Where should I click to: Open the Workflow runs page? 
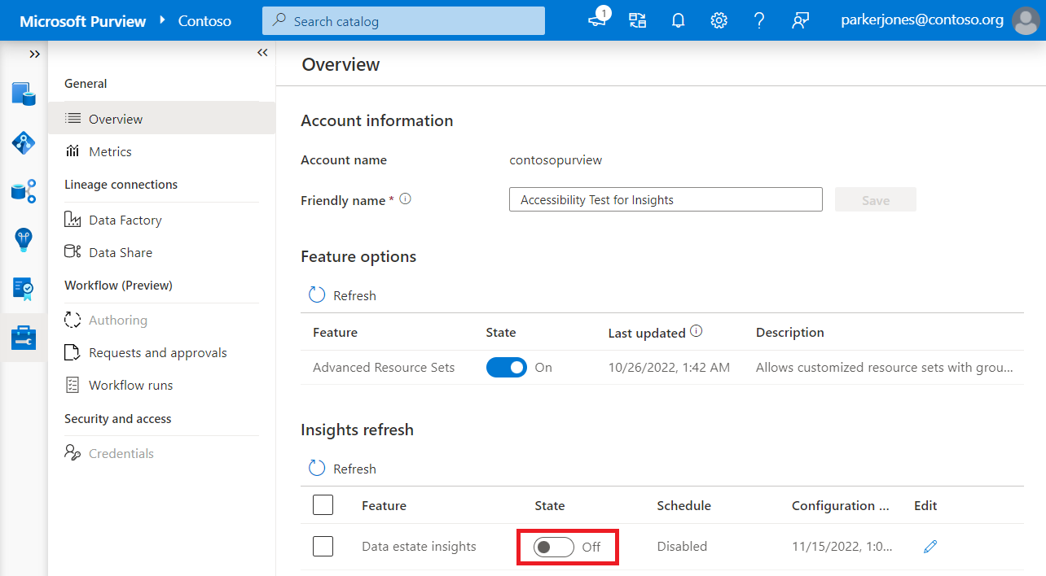[x=130, y=384]
